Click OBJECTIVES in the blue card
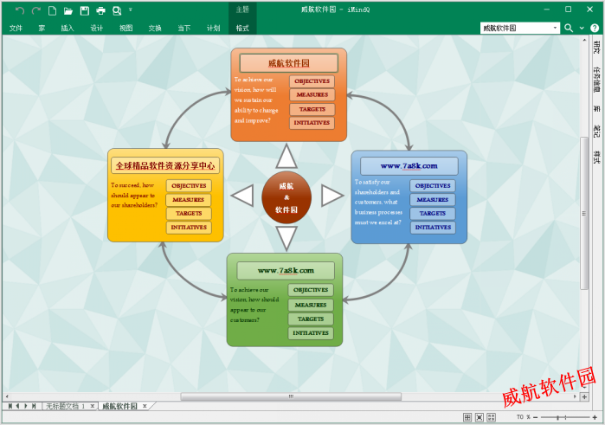Viewport: 605px width, 425px height. [433, 186]
